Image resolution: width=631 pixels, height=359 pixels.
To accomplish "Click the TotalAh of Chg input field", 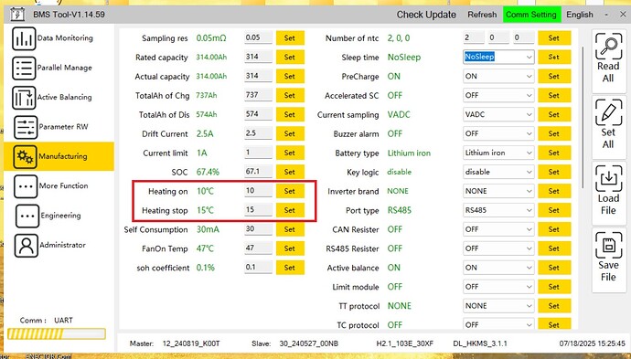I will (258, 95).
